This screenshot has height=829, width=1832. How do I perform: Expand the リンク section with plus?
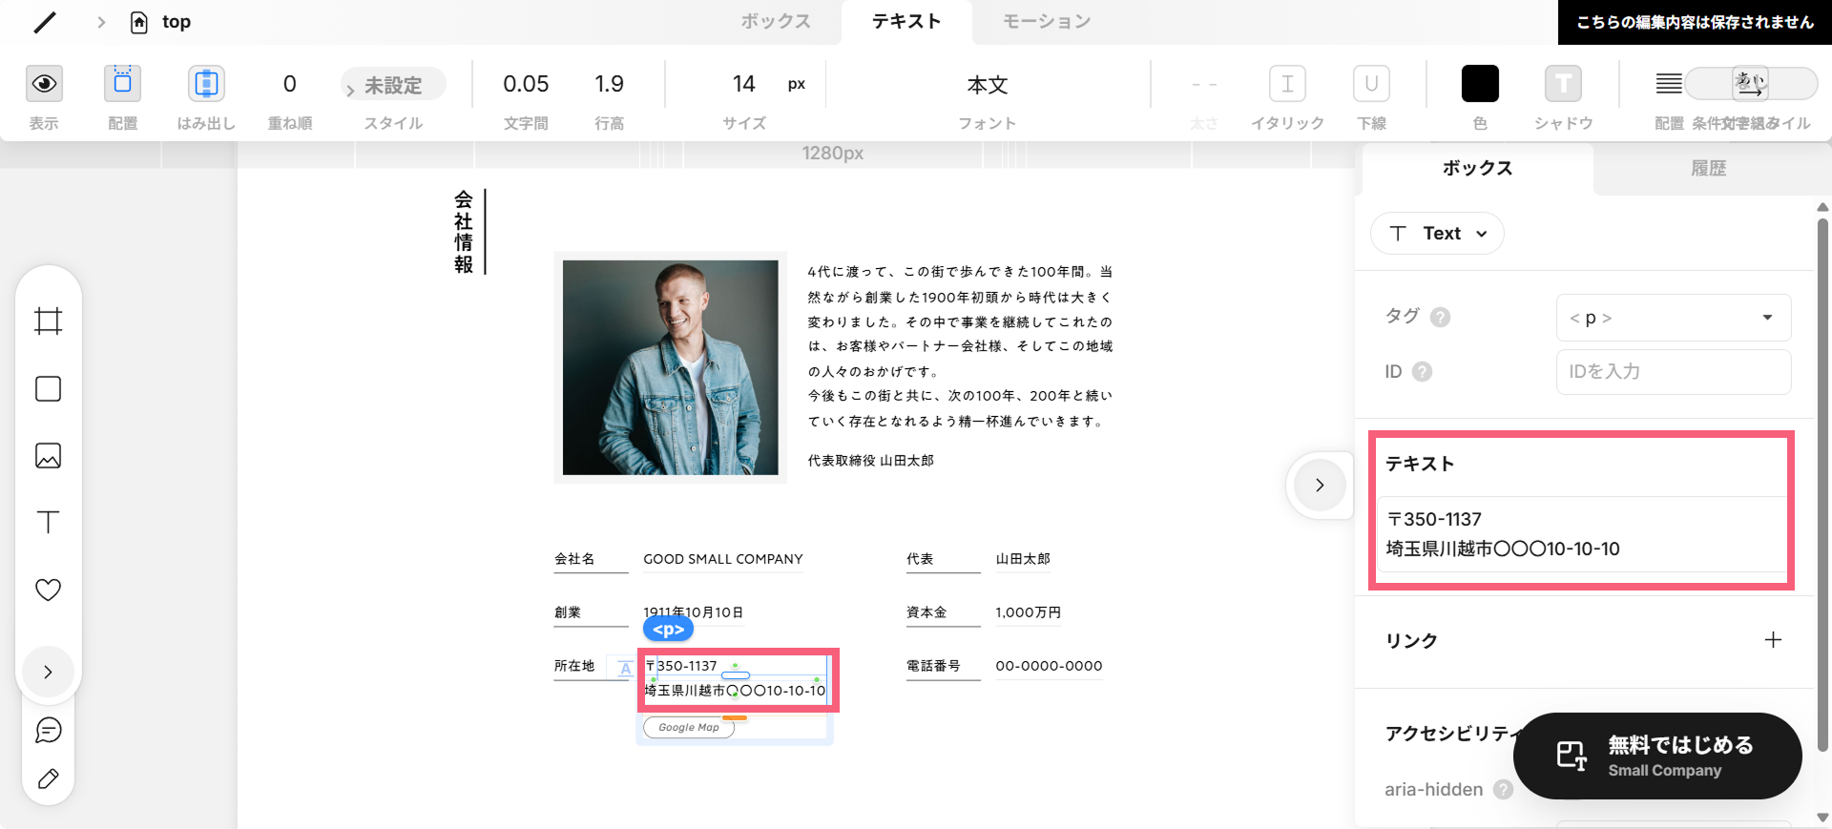pos(1773,640)
